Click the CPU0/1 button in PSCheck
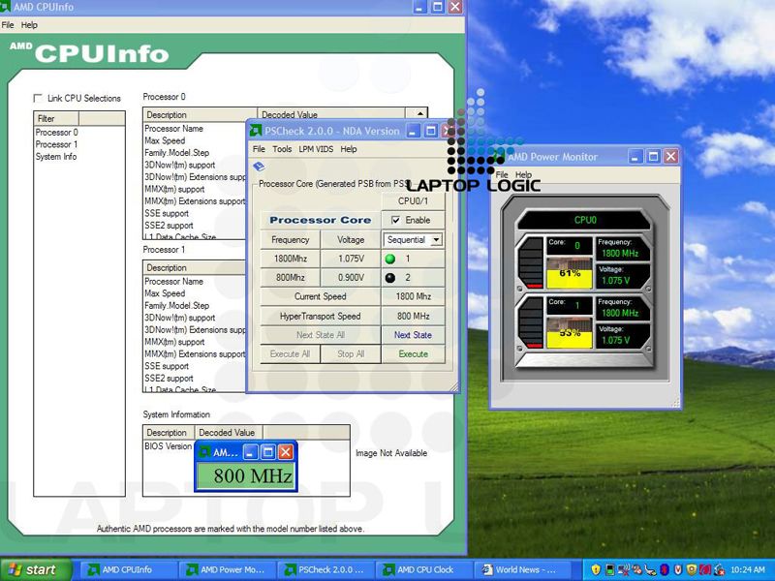 tap(413, 201)
